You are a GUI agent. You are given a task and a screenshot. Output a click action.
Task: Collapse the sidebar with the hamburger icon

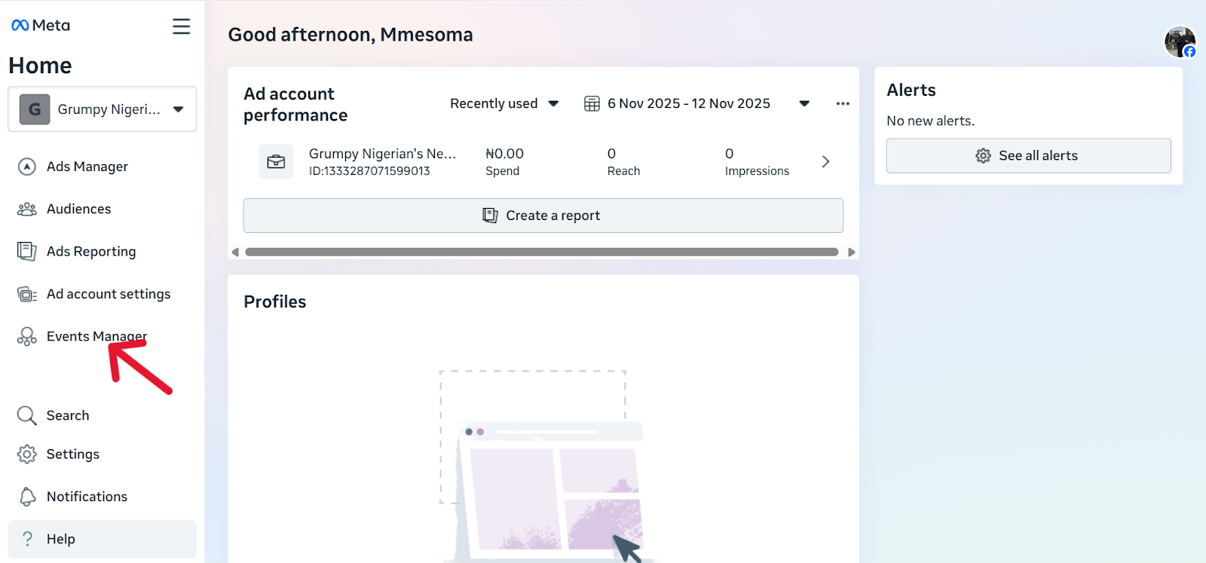click(x=181, y=26)
